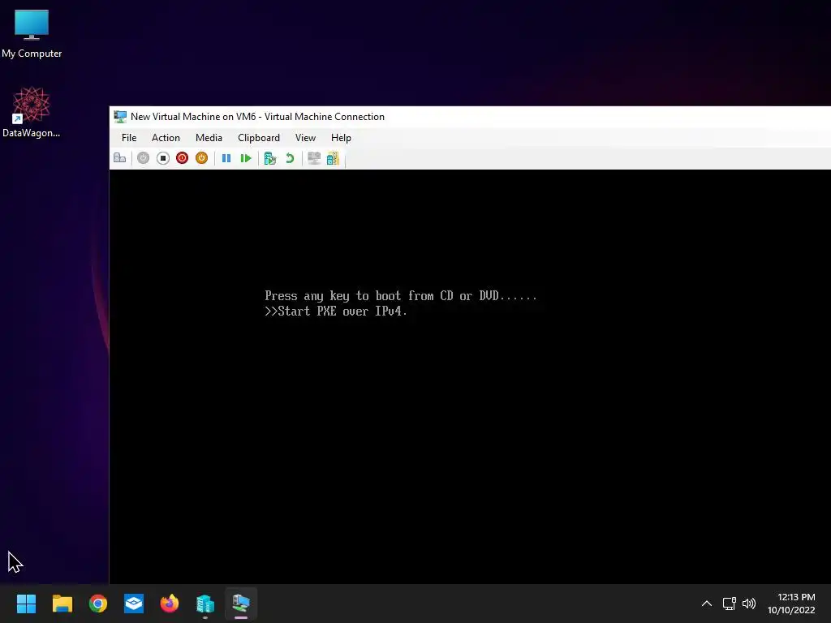
Task: Select the DataWagon desktop shortcut
Action: coord(32,112)
